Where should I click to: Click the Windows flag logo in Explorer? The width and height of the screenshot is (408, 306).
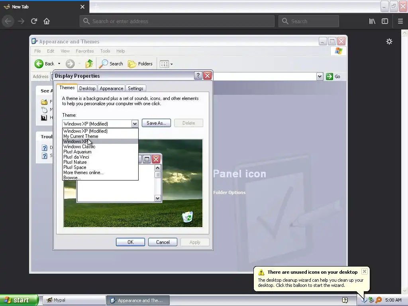(x=338, y=51)
